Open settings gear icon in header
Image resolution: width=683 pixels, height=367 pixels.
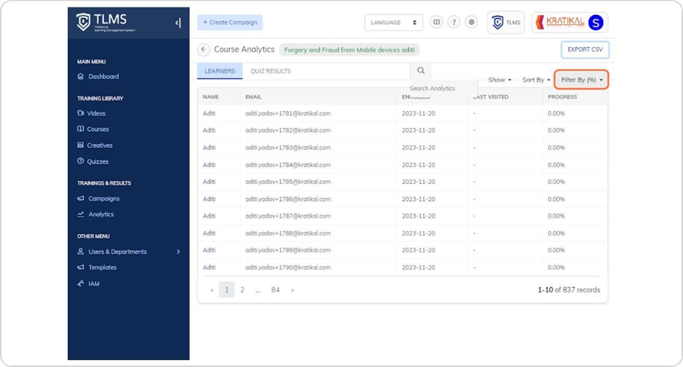pos(471,22)
